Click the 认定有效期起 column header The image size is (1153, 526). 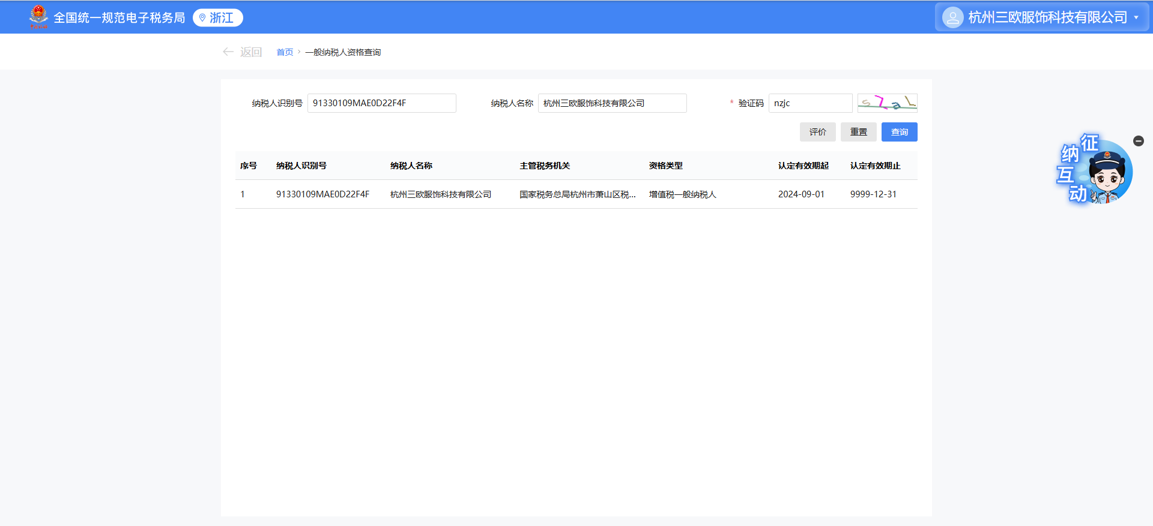[803, 166]
